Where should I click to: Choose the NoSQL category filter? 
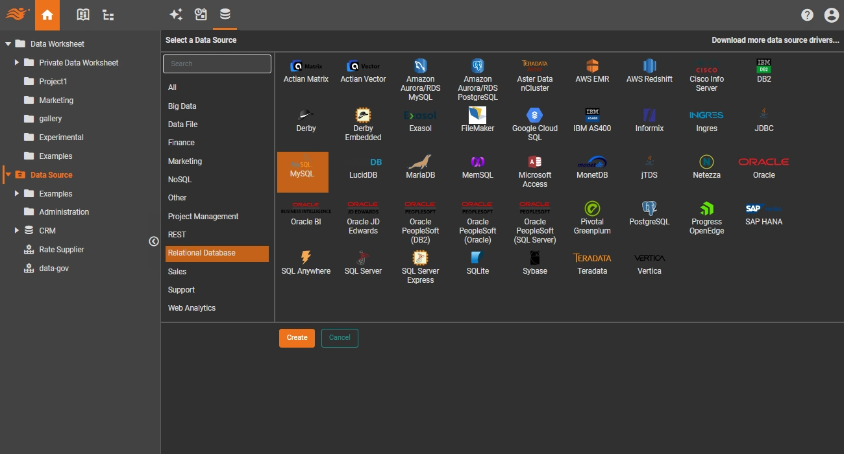tap(180, 179)
